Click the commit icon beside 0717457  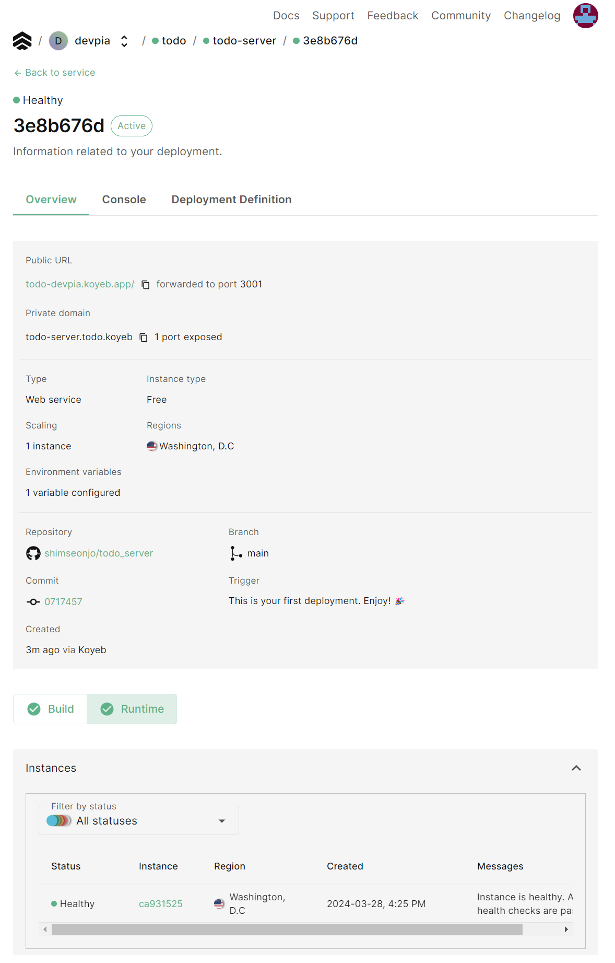pos(33,602)
